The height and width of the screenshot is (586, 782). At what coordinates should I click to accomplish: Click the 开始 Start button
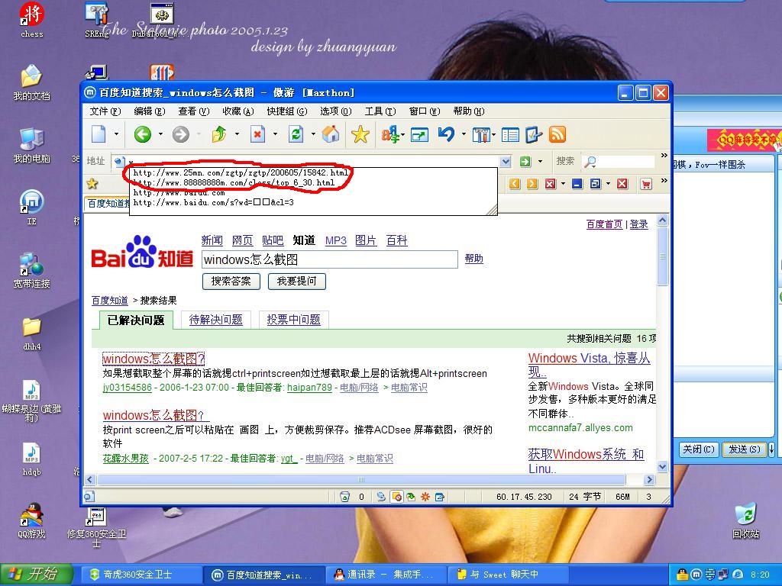[x=37, y=574]
